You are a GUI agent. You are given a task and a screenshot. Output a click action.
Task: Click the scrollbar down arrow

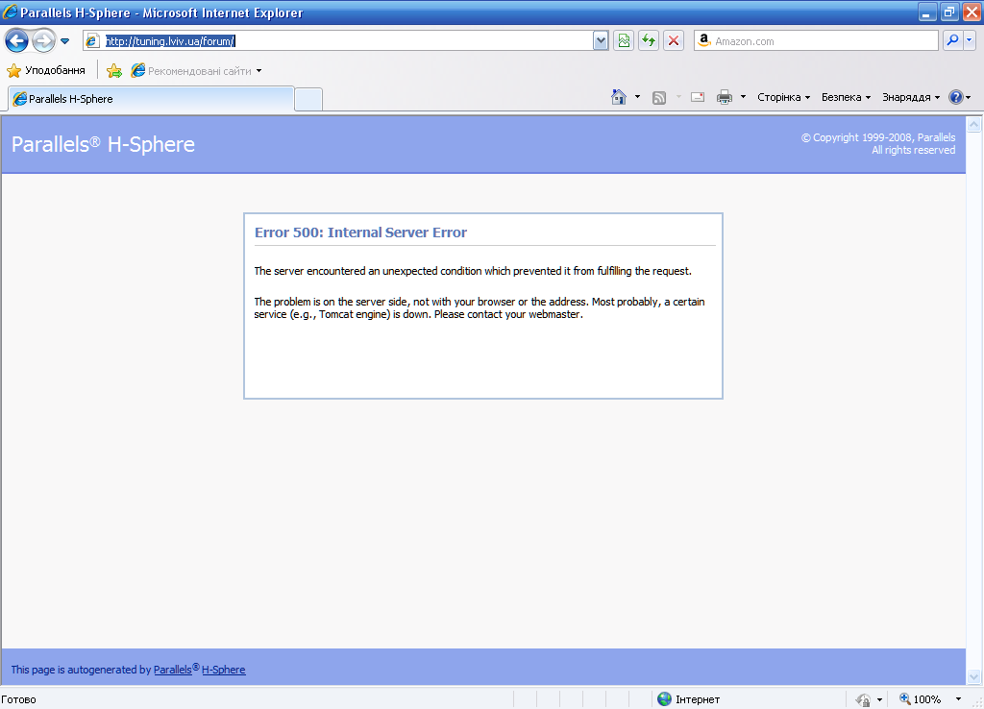click(x=974, y=676)
